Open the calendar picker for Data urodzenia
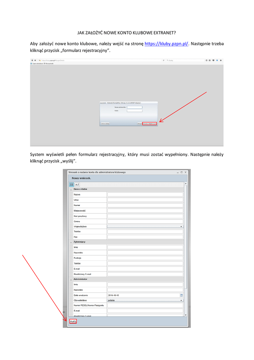 [181, 295]
